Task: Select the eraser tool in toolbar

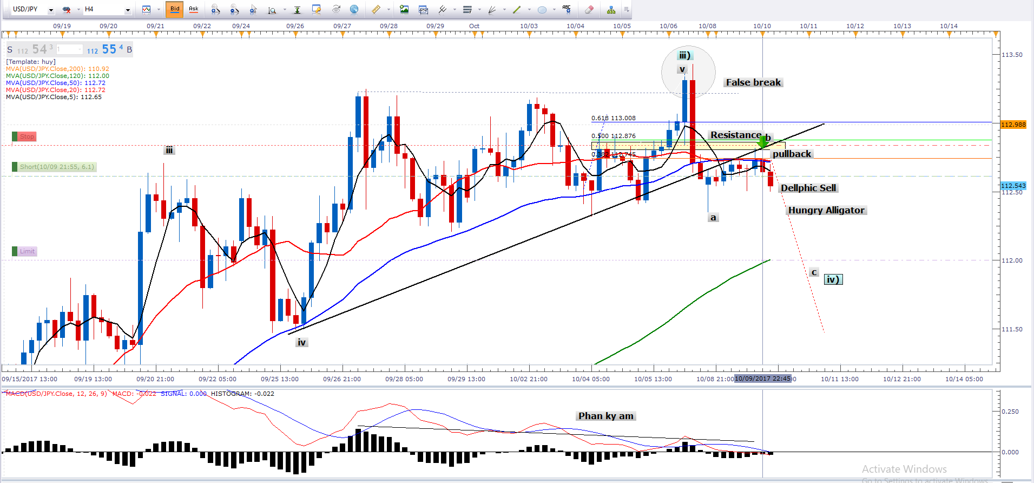Action: coord(589,9)
